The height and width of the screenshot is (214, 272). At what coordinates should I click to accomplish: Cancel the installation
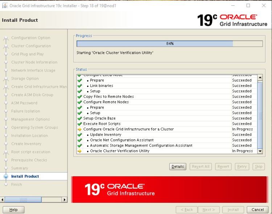click(257, 209)
